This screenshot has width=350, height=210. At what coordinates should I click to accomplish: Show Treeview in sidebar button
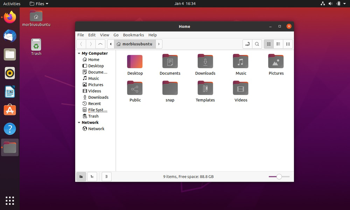coord(92,176)
